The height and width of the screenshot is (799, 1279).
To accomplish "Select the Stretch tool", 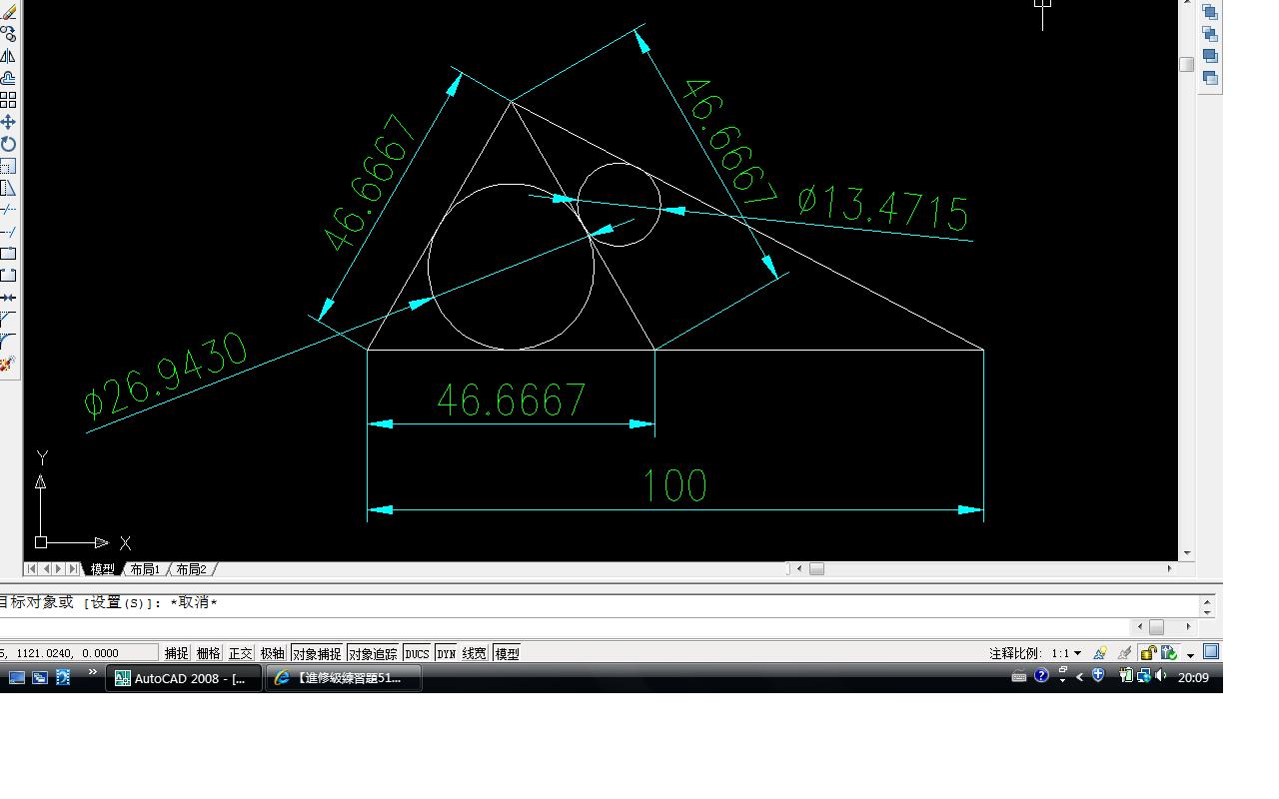I will (8, 188).
